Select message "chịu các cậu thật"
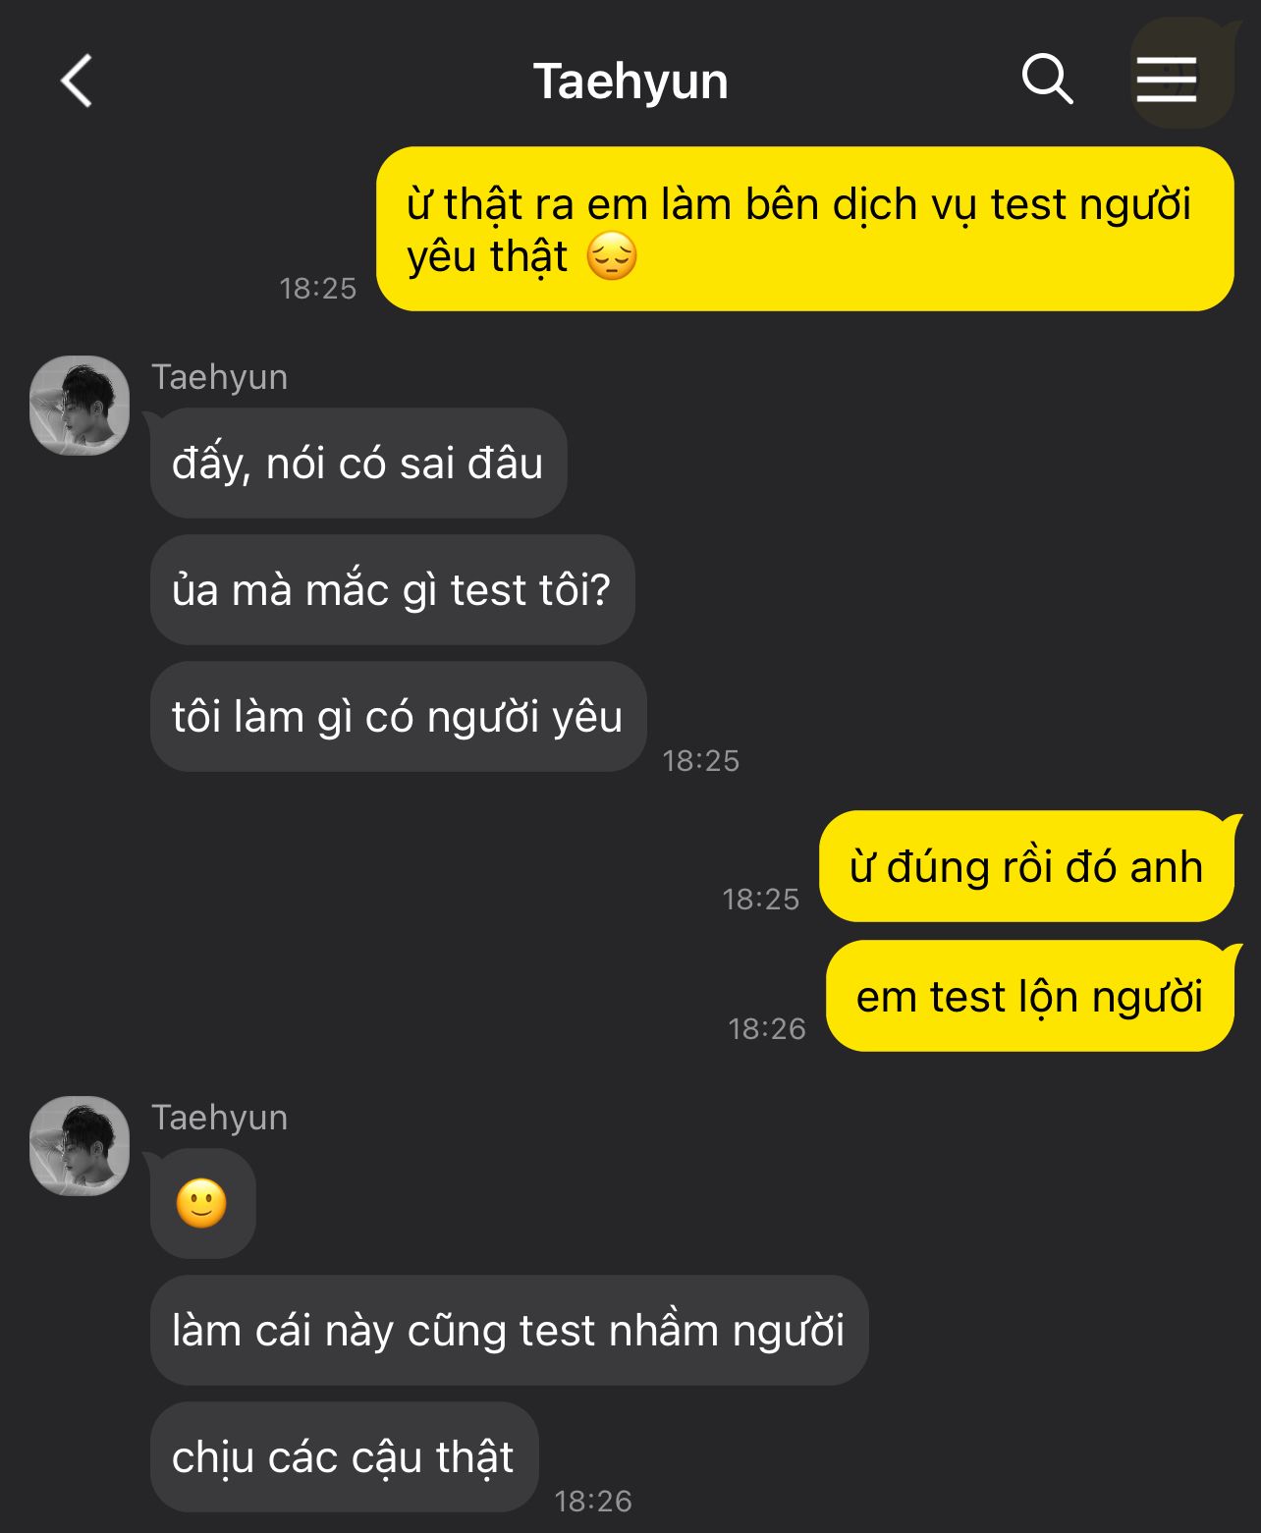 (x=344, y=1456)
